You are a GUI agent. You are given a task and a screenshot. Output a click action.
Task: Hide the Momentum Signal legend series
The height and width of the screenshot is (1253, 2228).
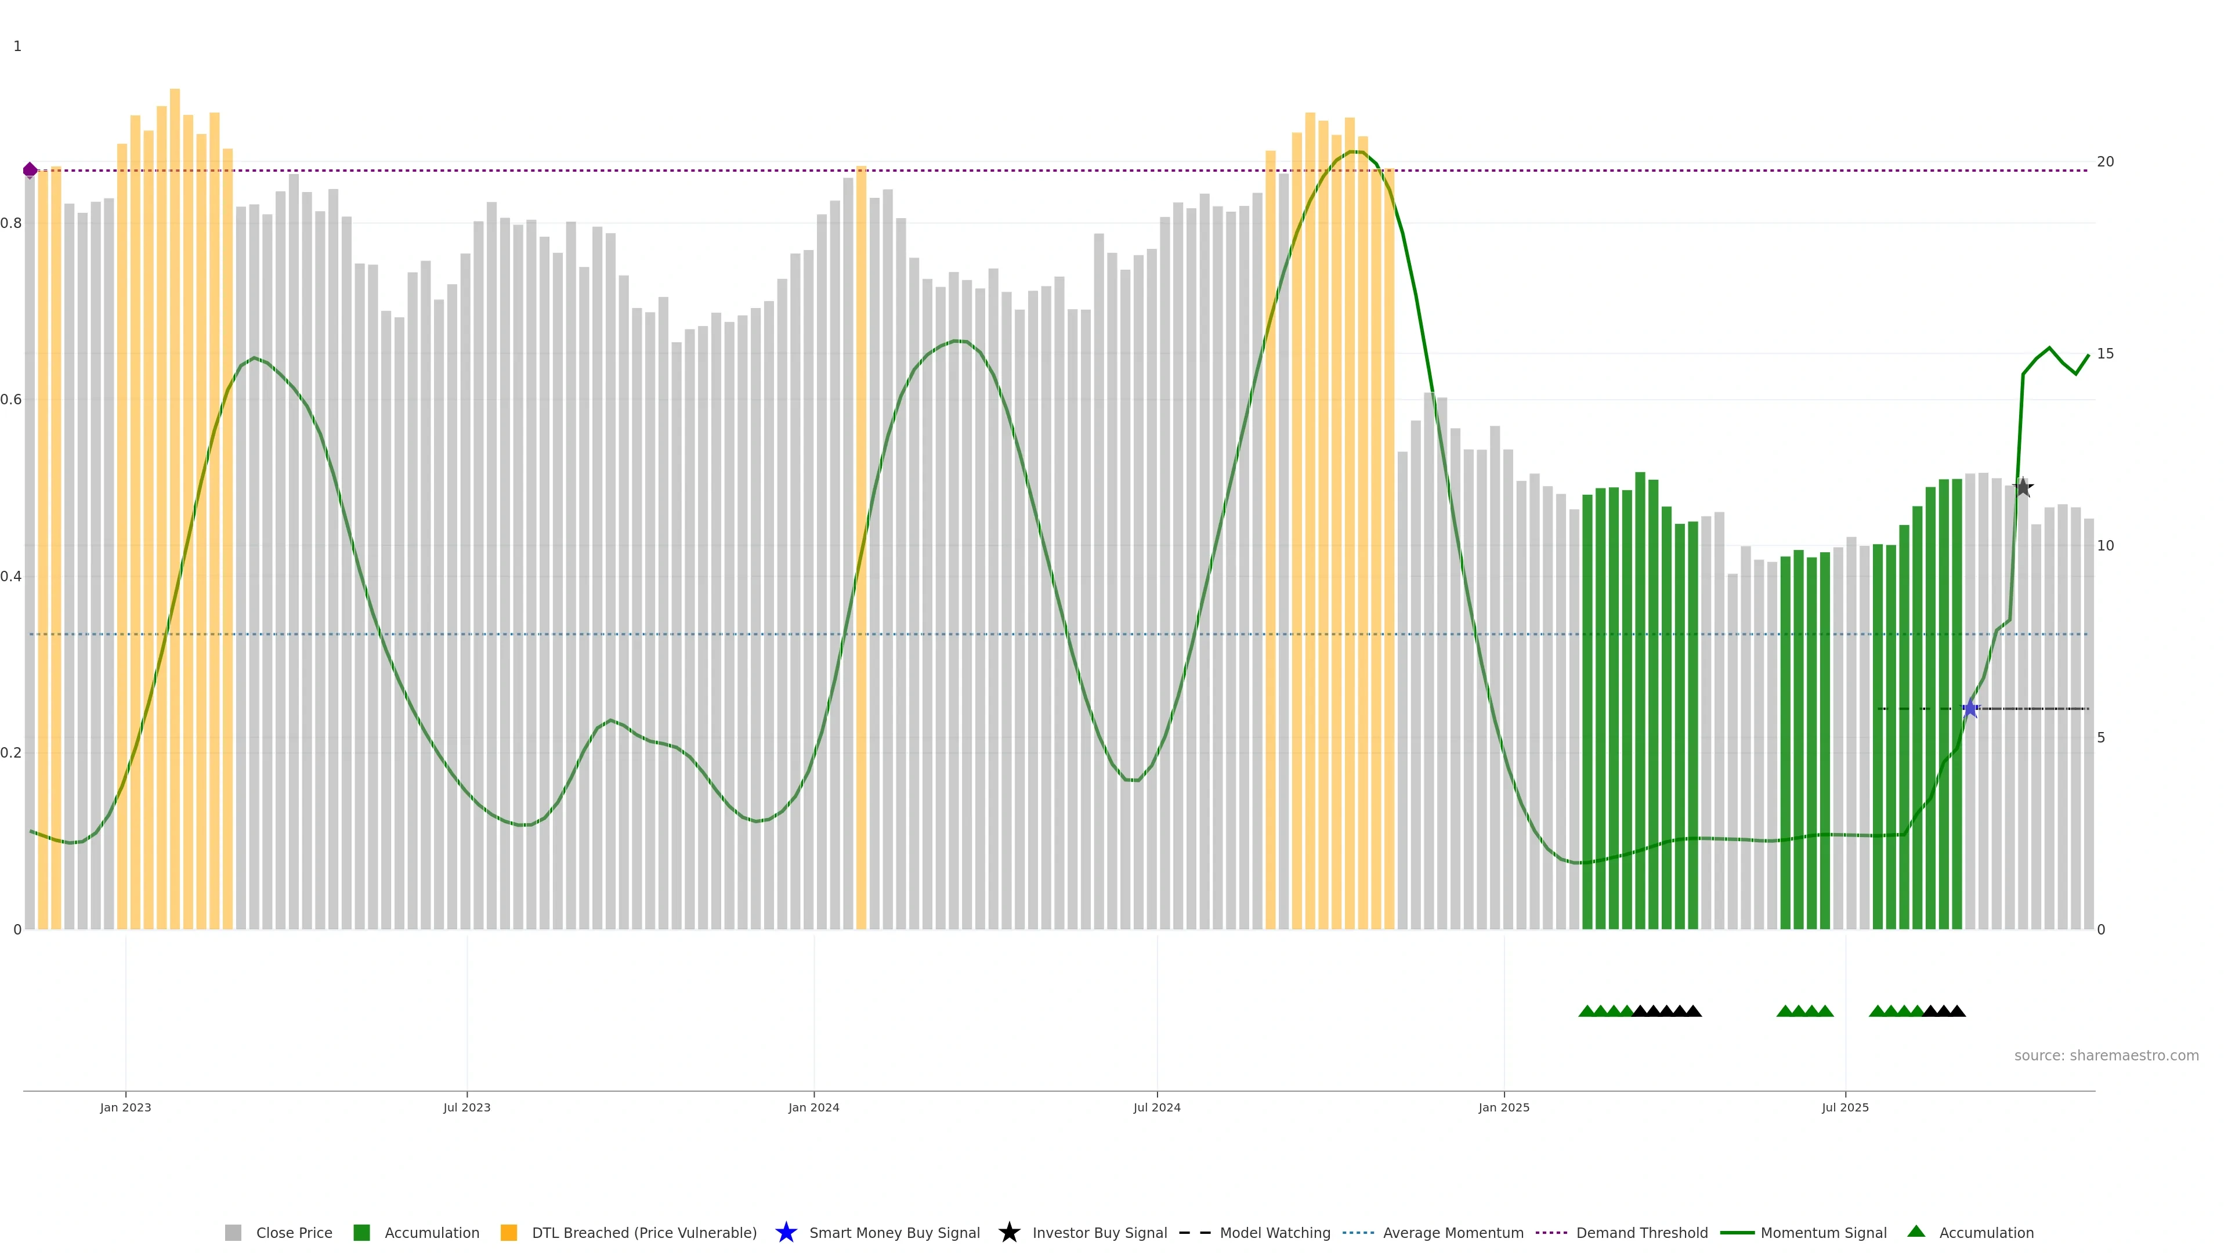pos(1822,1232)
